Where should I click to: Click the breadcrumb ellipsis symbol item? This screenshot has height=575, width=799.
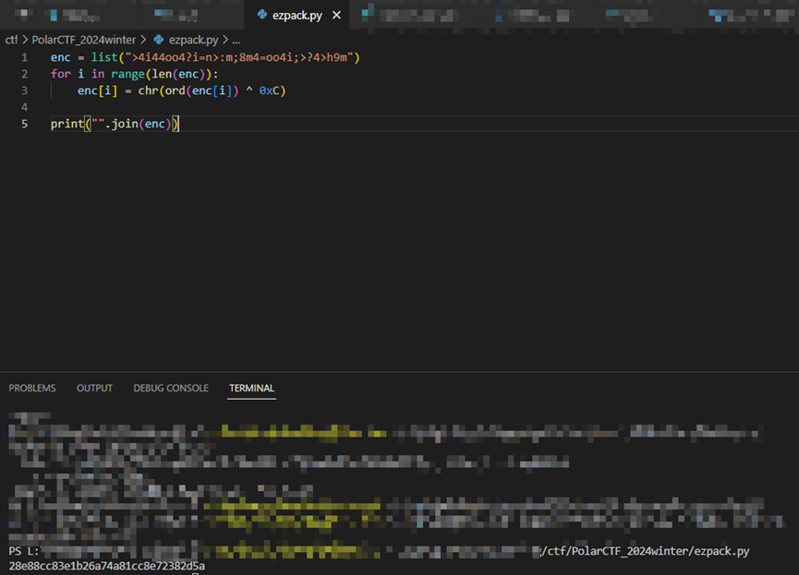point(236,41)
